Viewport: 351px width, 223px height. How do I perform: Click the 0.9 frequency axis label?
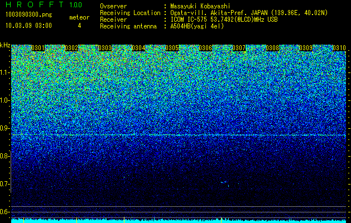[4, 128]
